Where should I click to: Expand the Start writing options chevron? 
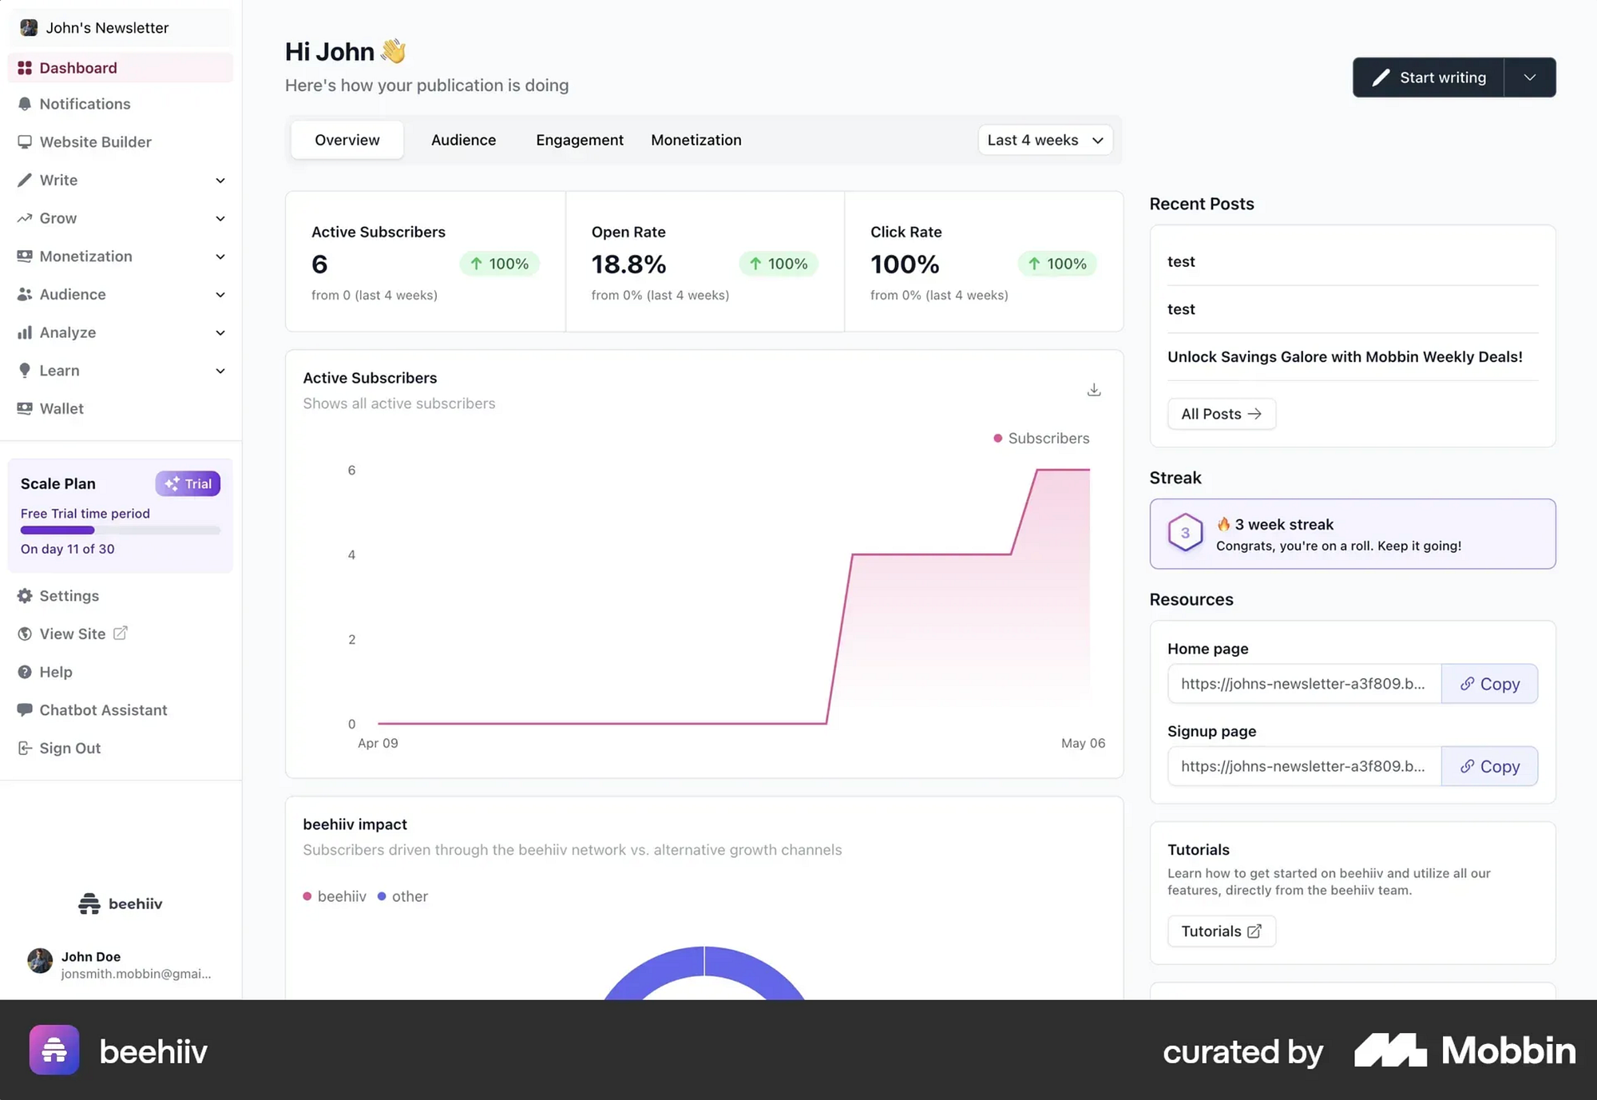click(x=1529, y=77)
